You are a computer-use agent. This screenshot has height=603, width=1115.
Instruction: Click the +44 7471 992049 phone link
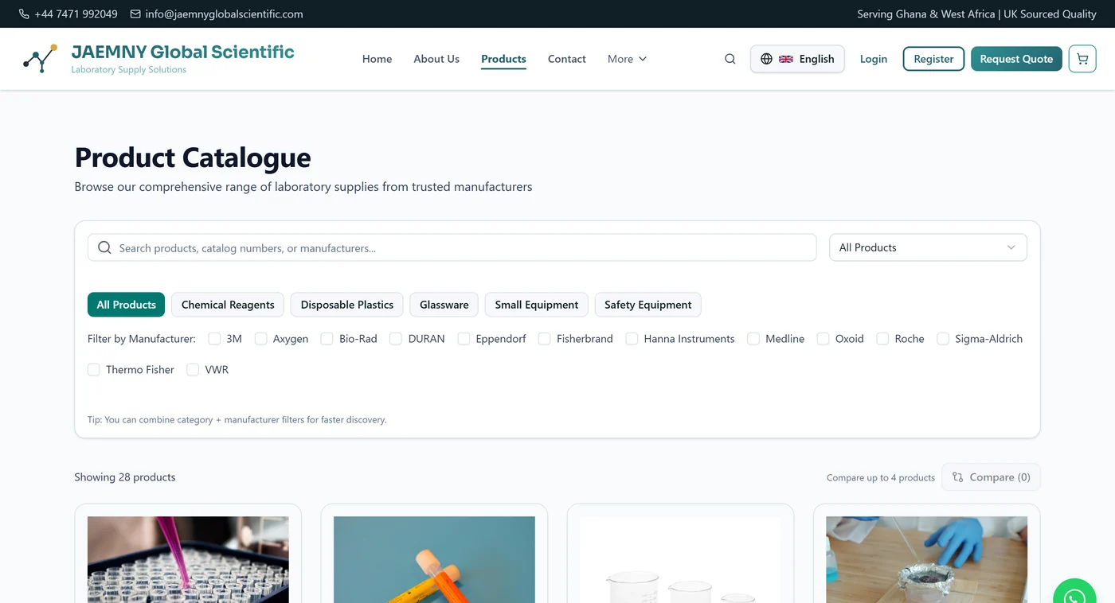pyautogui.click(x=76, y=14)
